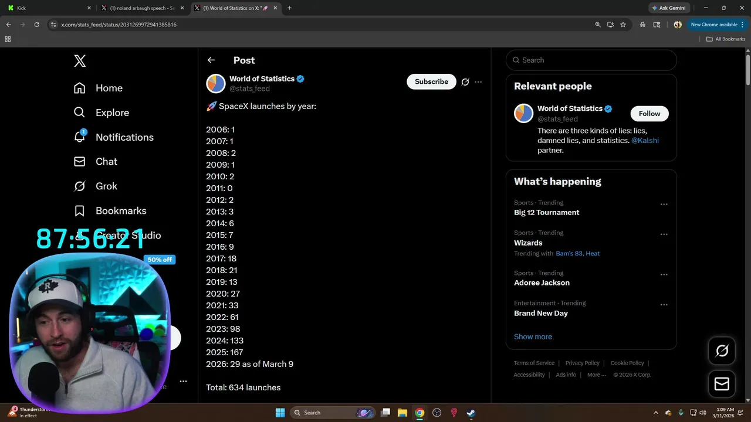
Task: Click the page vertical scrollbar
Action: 748,70
